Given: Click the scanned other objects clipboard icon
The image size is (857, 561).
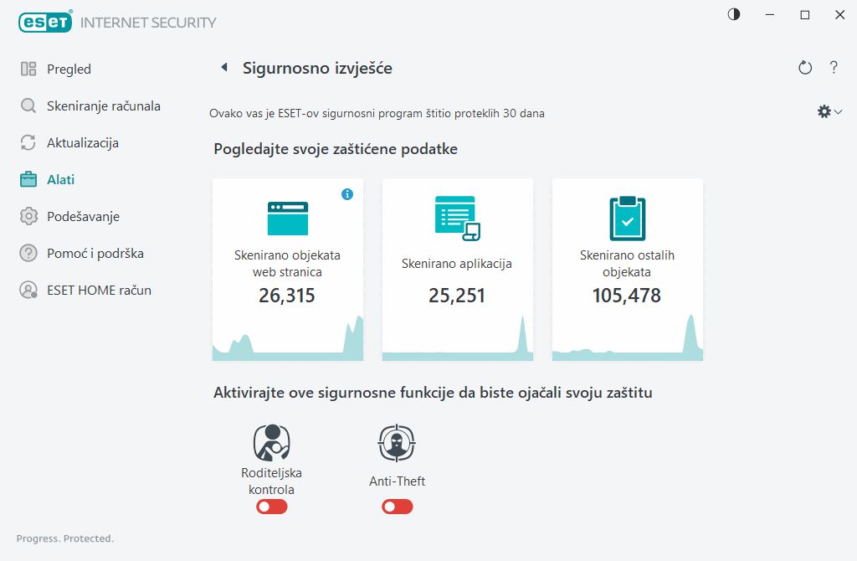Looking at the screenshot, I should (x=627, y=219).
